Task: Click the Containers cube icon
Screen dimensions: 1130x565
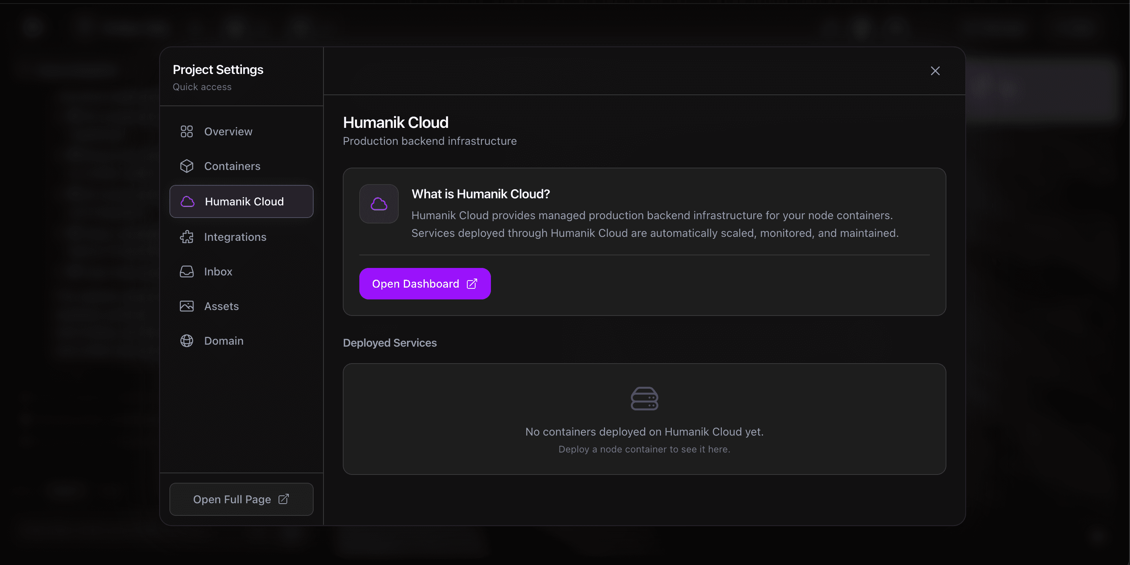Action: [186, 166]
